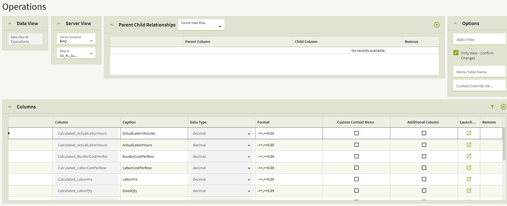Check Additional Column box for ActualLaborHours row
This screenshot has width=507, height=206.
pyautogui.click(x=424, y=145)
